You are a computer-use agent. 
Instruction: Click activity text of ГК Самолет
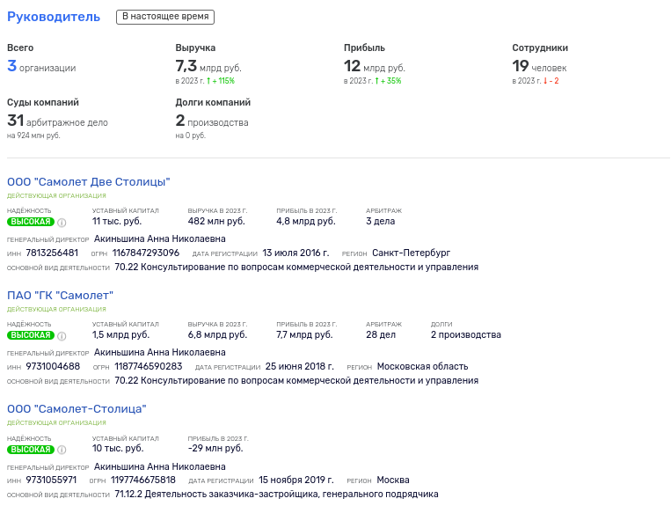(296, 380)
